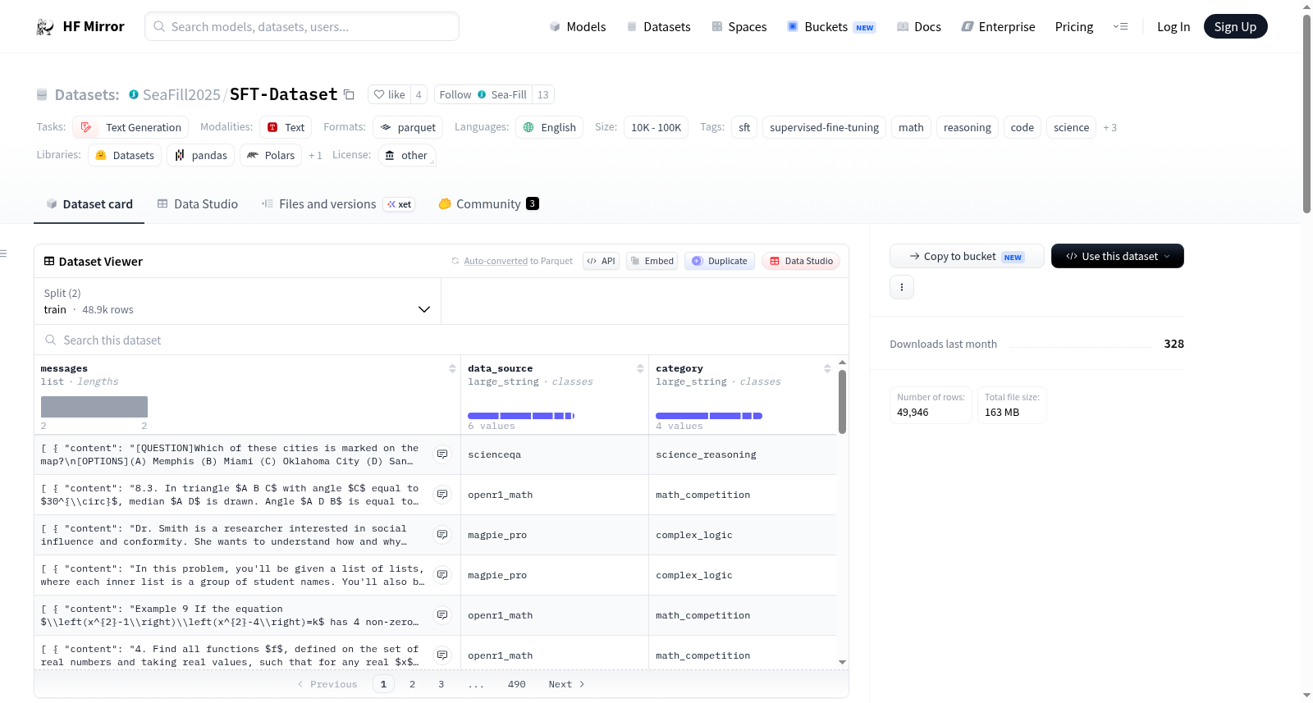Copy dataset name with the copy icon
Image resolution: width=1313 pixels, height=703 pixels.
coord(349,94)
